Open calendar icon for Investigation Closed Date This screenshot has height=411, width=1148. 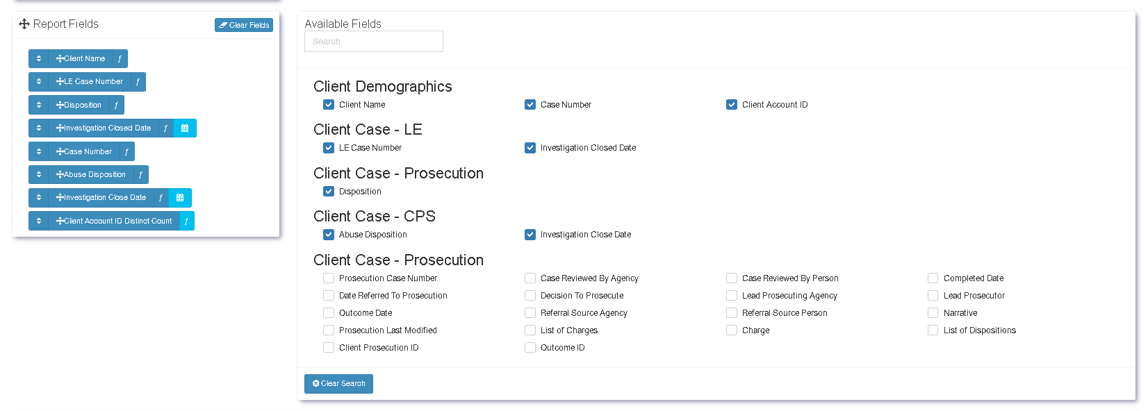(x=185, y=128)
